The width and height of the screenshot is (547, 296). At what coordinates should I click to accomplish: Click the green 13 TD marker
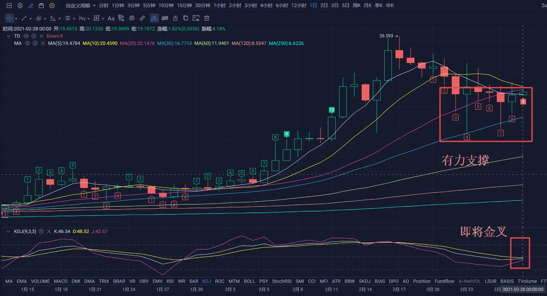tap(332, 110)
